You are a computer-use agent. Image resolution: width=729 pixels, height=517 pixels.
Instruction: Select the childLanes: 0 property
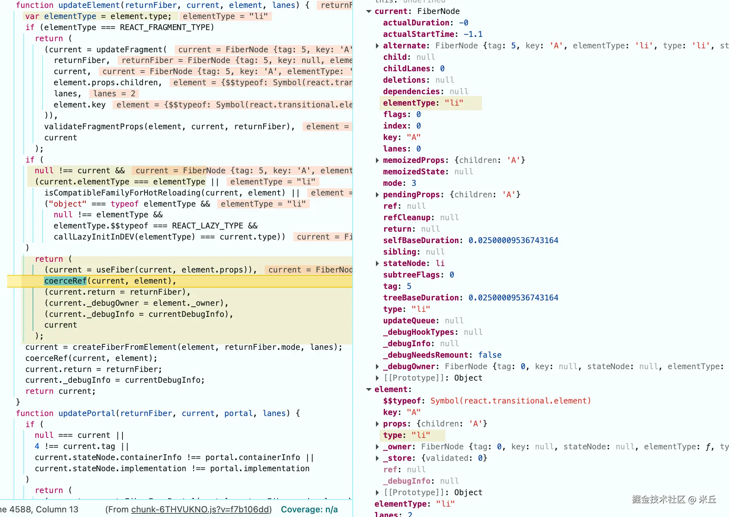click(x=414, y=69)
